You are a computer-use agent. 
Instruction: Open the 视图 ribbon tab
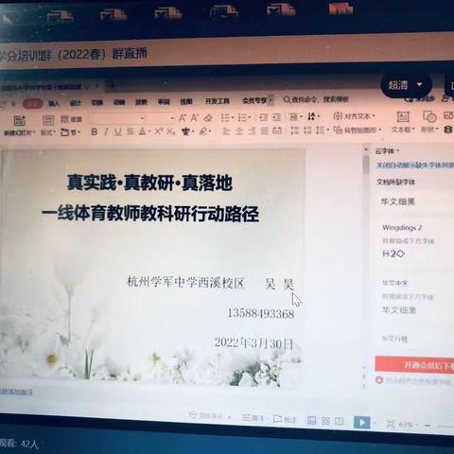(186, 101)
